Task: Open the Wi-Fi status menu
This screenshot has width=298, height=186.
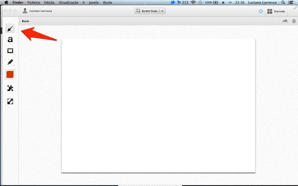Action: point(193,2)
